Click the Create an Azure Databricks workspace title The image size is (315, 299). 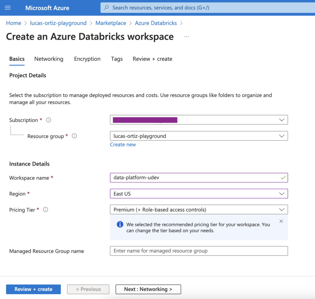(90, 37)
